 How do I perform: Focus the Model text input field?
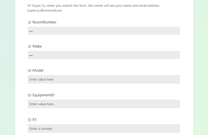click(x=104, y=79)
